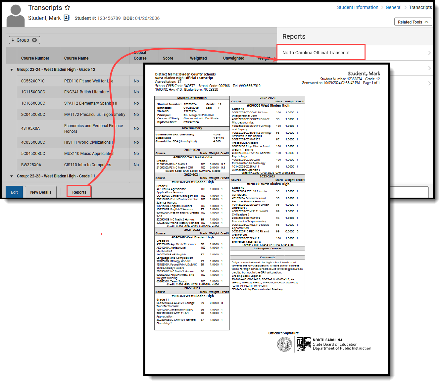Select Economics and Personal Finance Honors course
The height and width of the screenshot is (385, 443).
click(93, 128)
